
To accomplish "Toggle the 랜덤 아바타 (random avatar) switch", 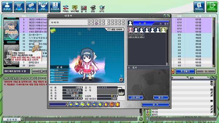I will (x=109, y=29).
